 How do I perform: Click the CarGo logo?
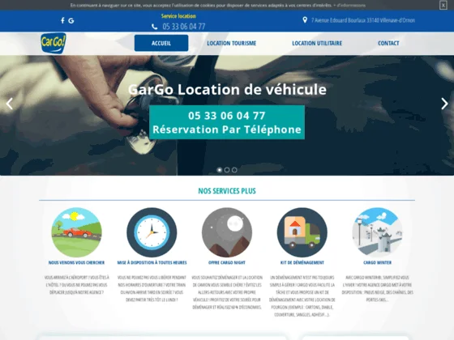pos(54,43)
